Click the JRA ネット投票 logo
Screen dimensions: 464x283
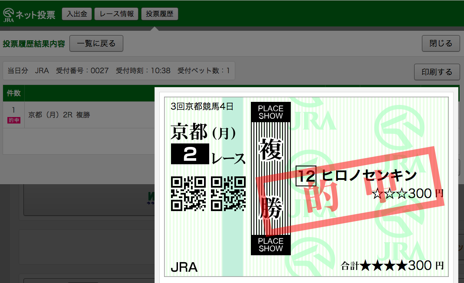tap(29, 14)
